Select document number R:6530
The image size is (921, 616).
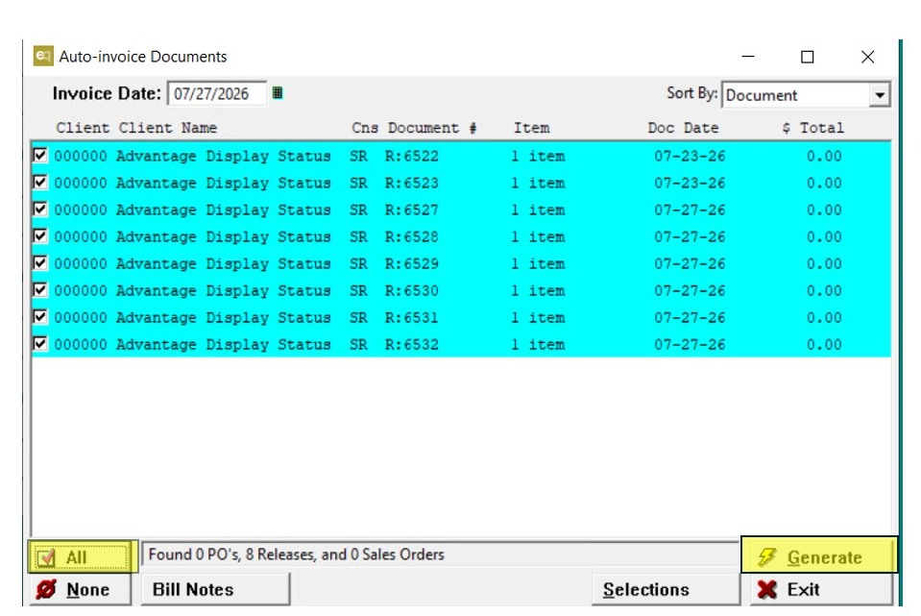coord(412,290)
